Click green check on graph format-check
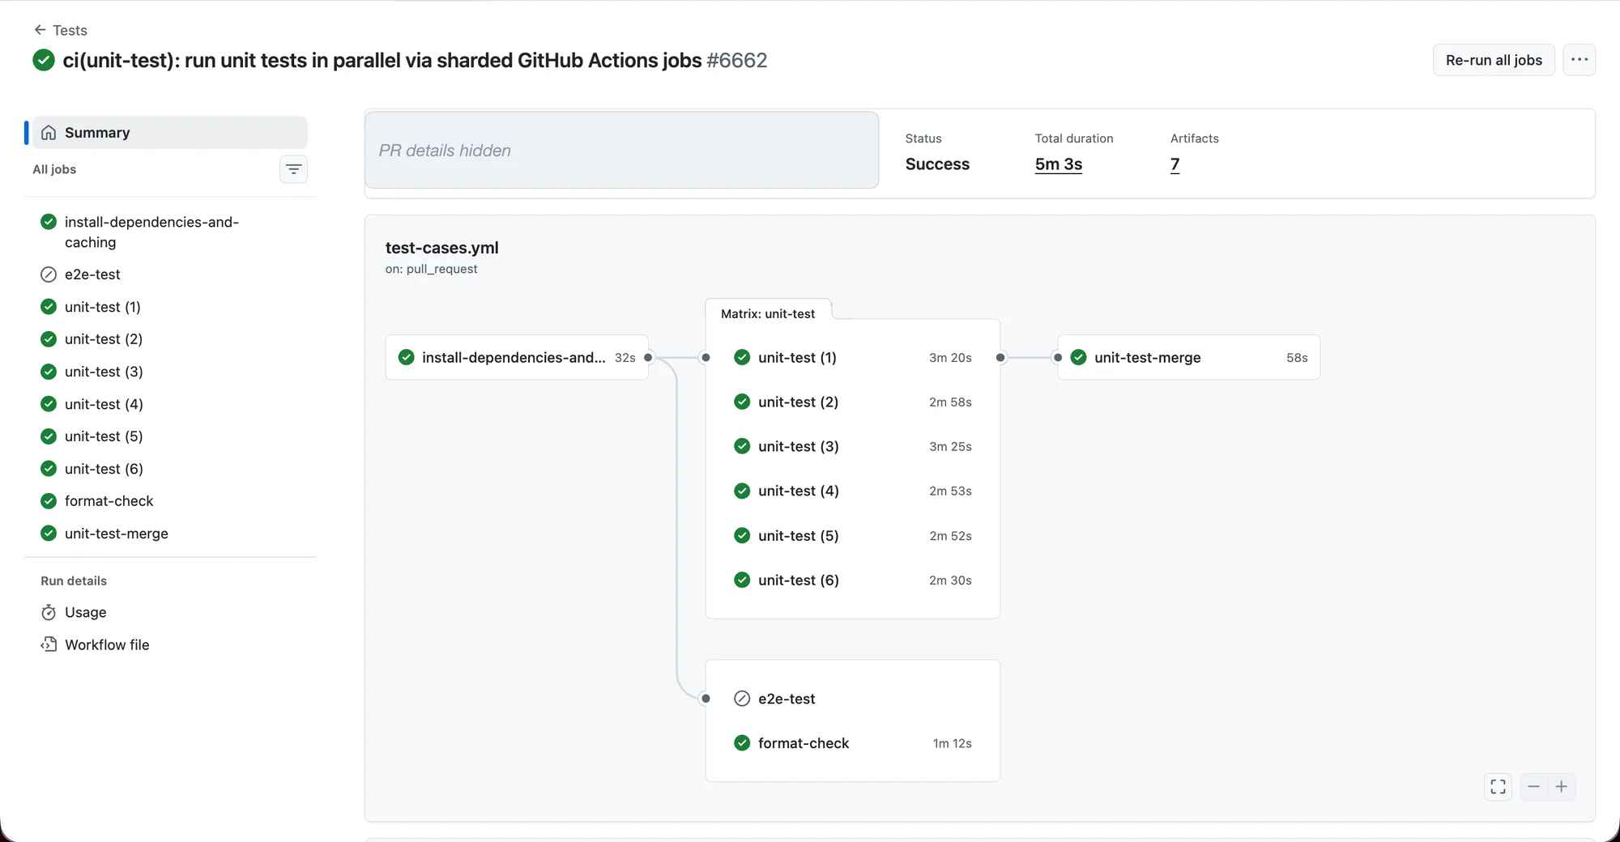Viewport: 1620px width, 842px height. (x=742, y=743)
